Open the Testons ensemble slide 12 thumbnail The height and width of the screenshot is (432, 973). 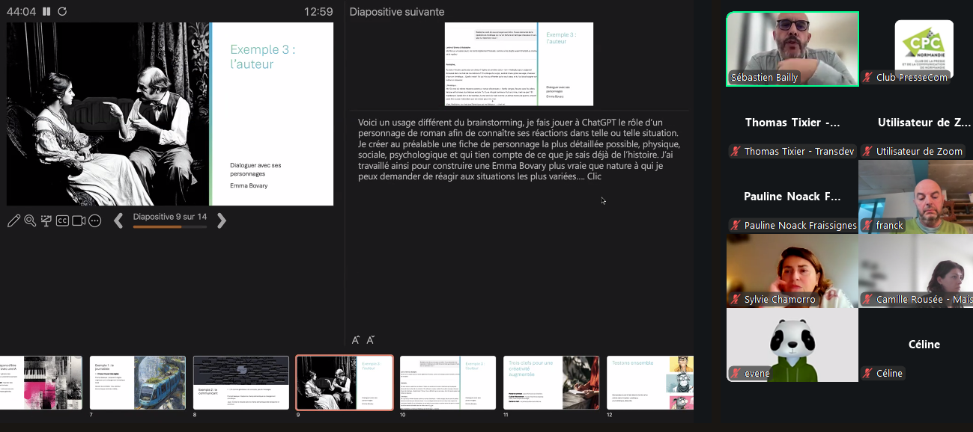coord(649,382)
